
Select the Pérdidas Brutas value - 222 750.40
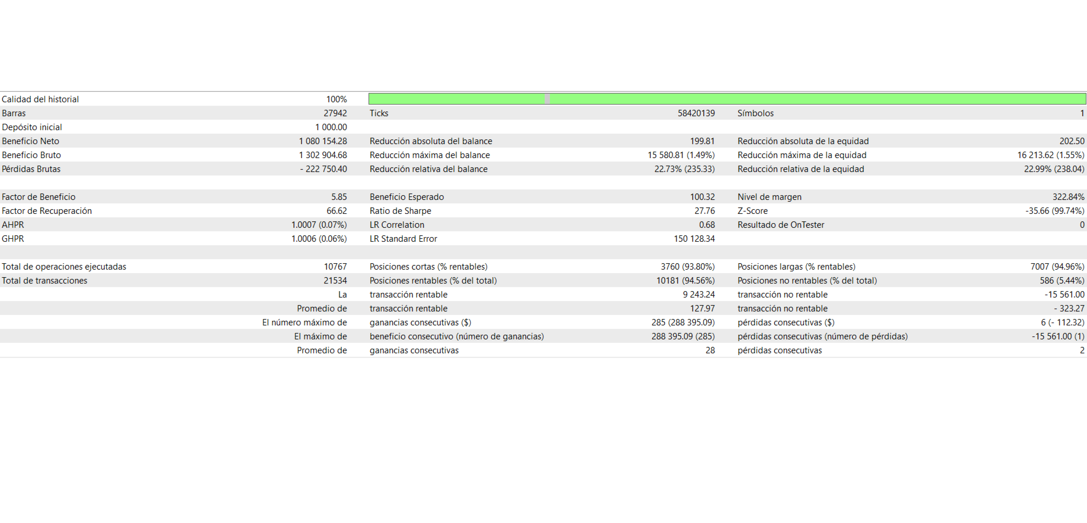pos(324,169)
